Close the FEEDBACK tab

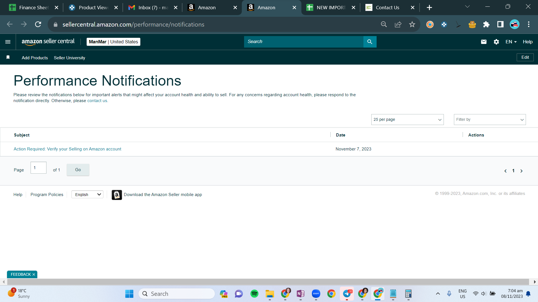[34, 275]
